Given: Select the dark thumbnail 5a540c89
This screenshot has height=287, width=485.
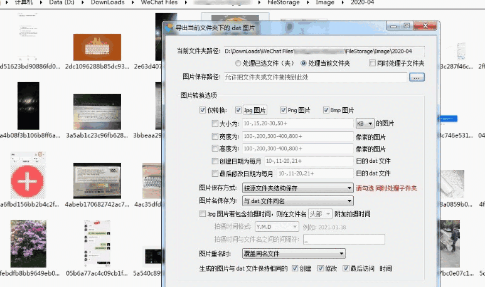Looking at the screenshot, I should 152,257.
